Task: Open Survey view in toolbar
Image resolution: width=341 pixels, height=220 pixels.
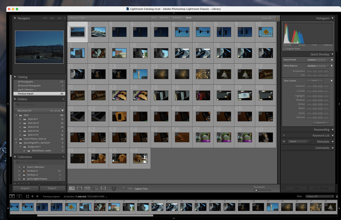Action: (x=95, y=188)
